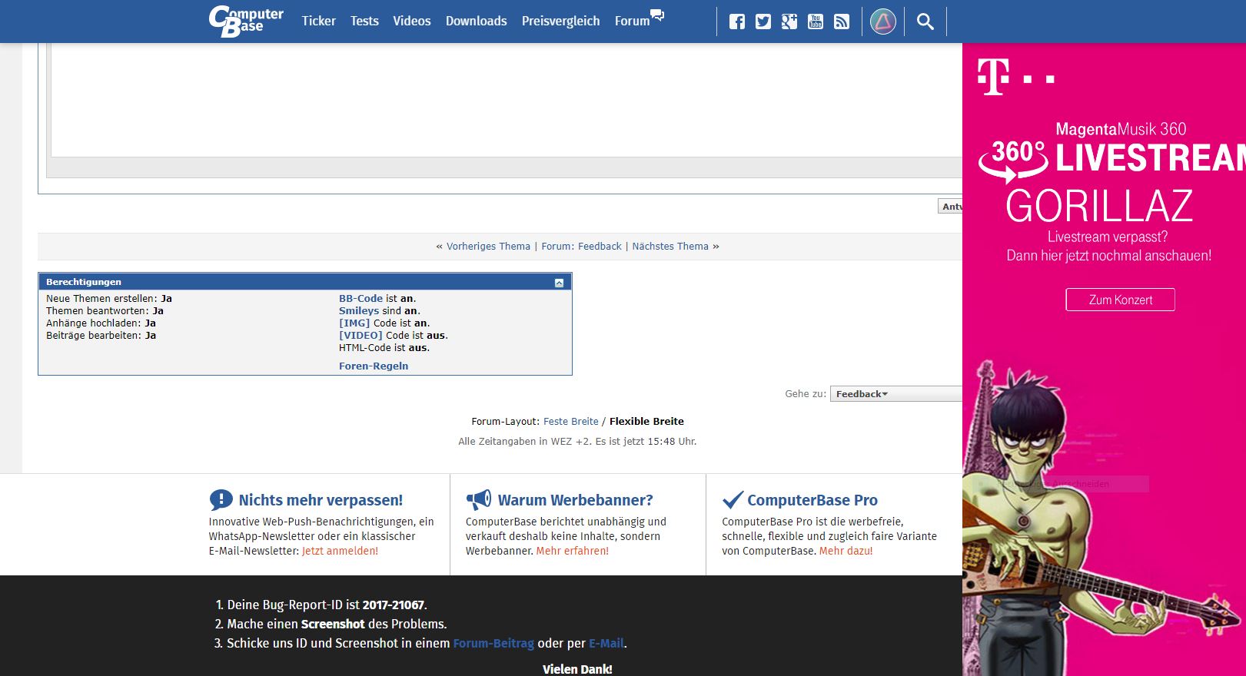Click the GORILLAZ ad headline

pyautogui.click(x=1099, y=206)
